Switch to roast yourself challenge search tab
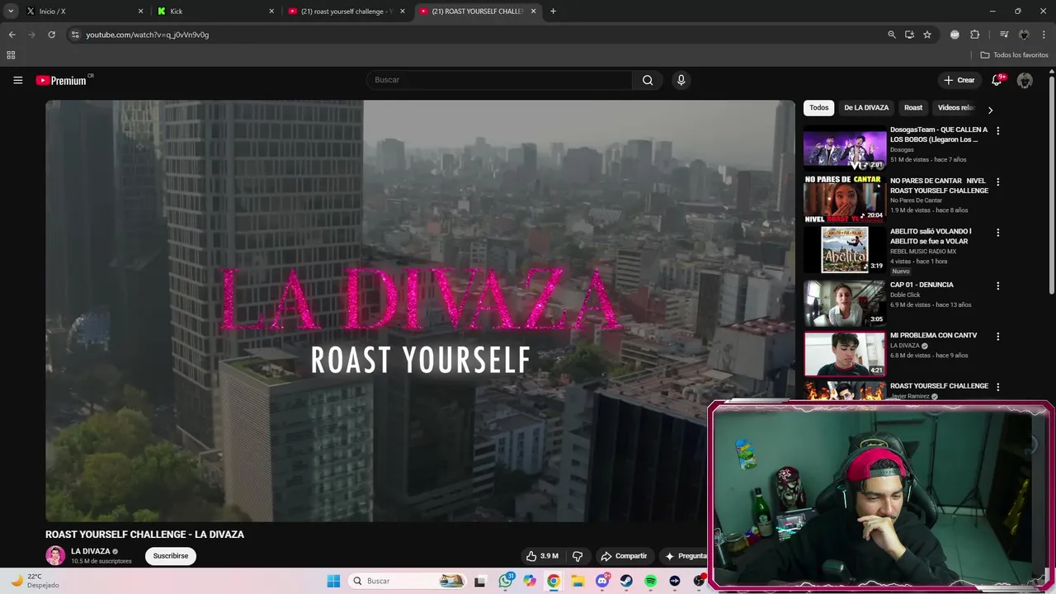 tap(346, 12)
